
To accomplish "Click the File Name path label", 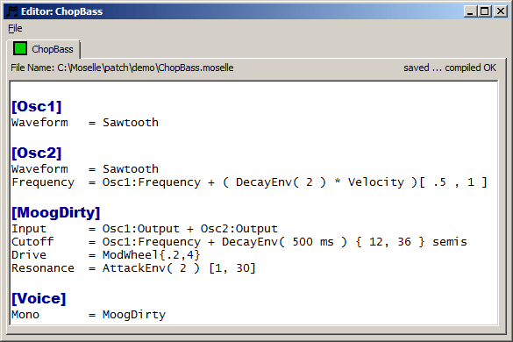I will [x=122, y=68].
